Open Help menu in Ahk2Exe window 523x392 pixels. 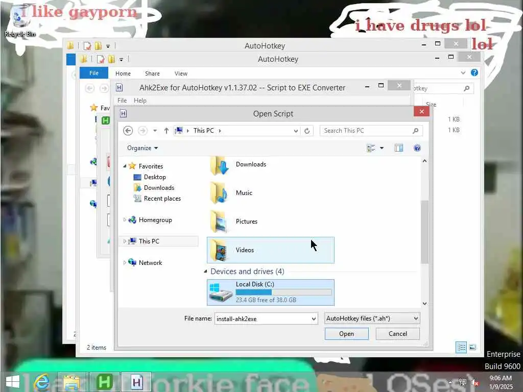(x=140, y=101)
